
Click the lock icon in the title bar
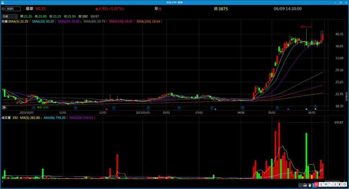(x=2, y=2)
